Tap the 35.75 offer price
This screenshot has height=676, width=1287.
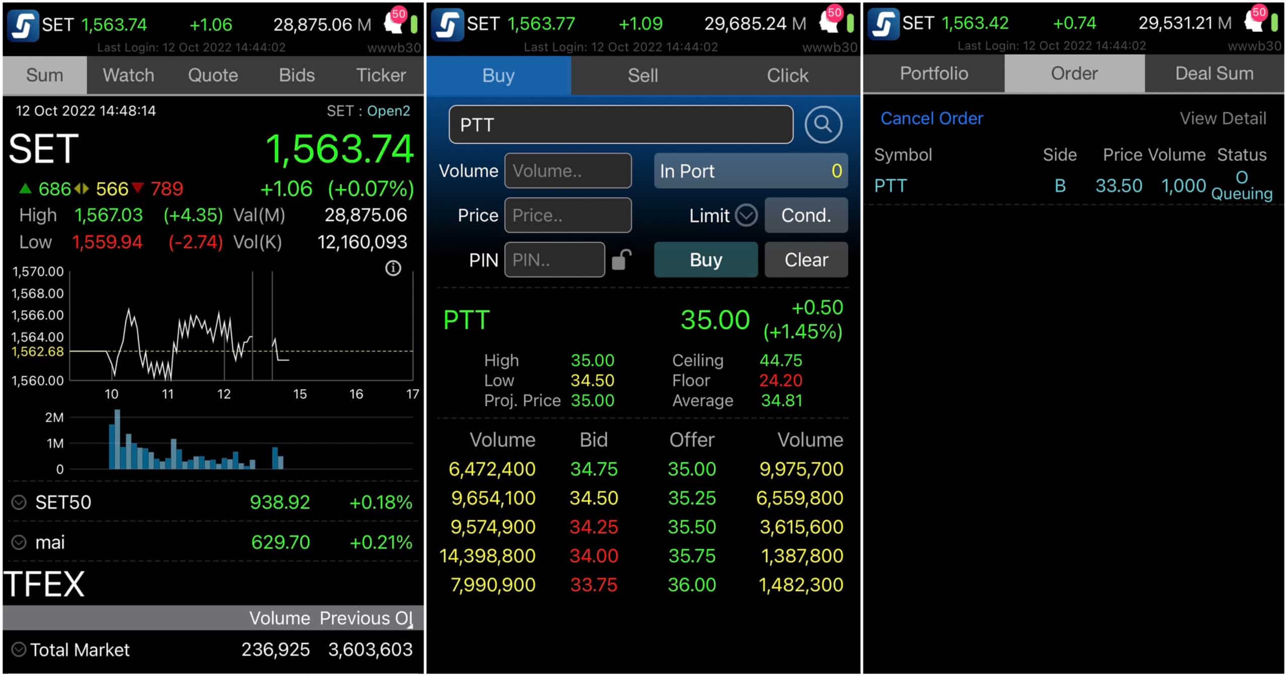pos(692,556)
